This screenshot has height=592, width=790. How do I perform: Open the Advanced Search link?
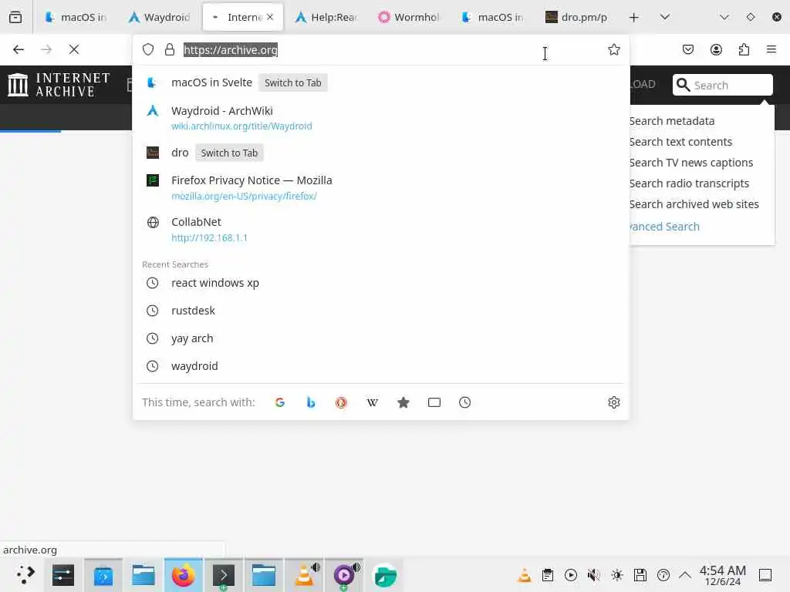click(x=664, y=227)
